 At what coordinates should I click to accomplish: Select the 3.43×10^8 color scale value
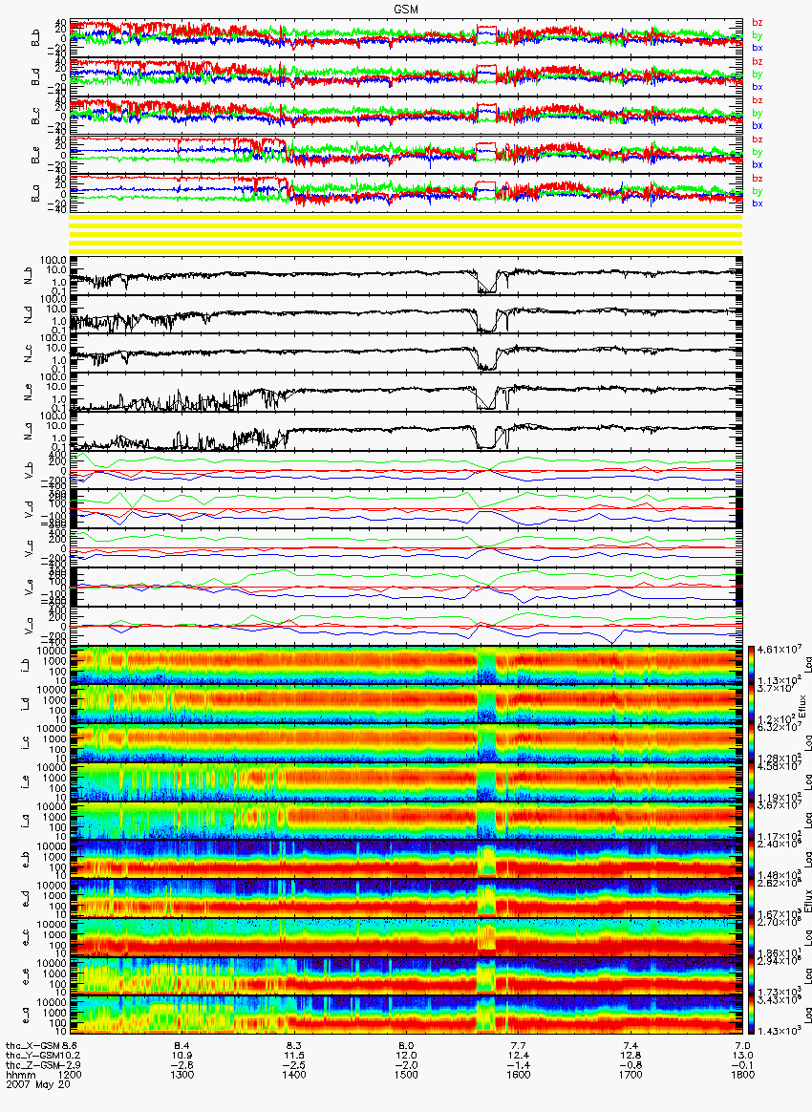(781, 999)
